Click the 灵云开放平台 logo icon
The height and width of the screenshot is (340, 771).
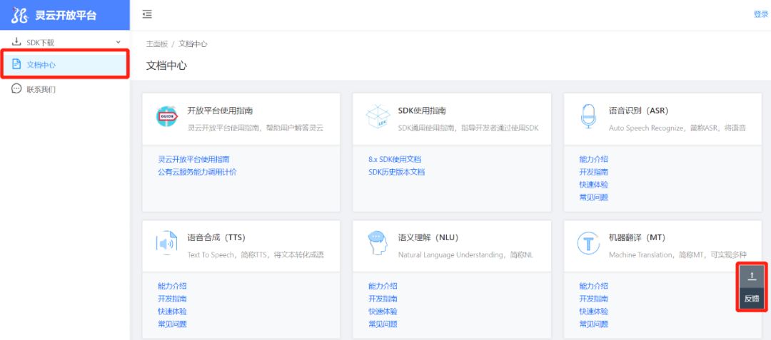[20, 15]
